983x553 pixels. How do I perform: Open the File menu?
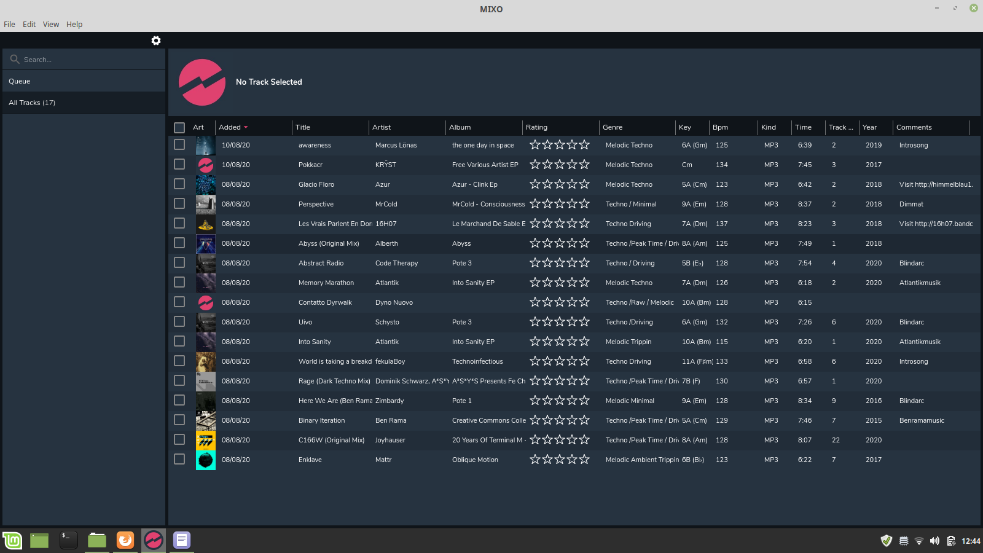pos(9,25)
